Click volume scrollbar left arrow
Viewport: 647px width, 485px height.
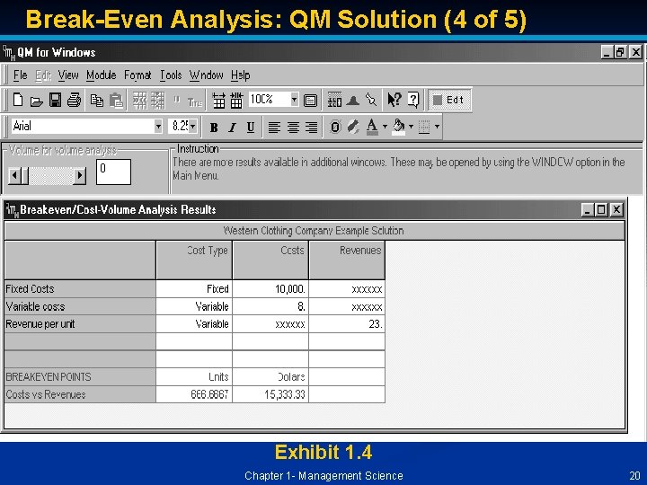(x=13, y=176)
